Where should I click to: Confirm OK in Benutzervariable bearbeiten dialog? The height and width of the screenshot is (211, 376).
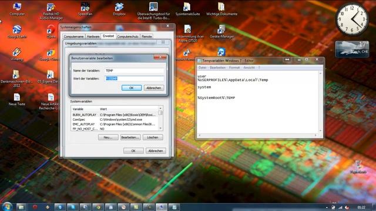[x=132, y=88]
